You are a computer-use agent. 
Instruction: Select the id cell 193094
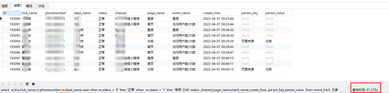coord(12,41)
